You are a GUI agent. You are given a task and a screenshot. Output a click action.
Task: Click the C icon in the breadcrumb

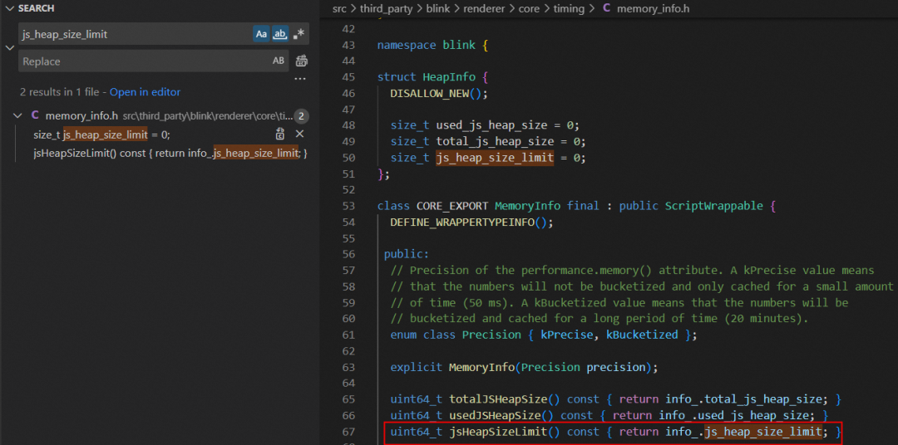tap(606, 8)
